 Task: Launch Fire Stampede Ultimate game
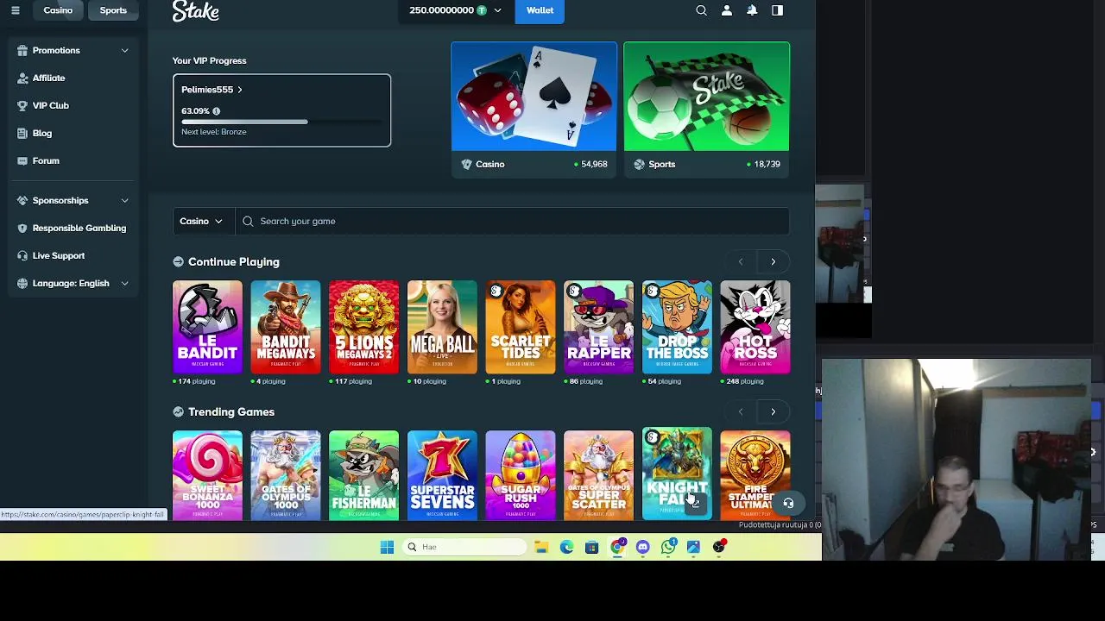click(x=755, y=474)
